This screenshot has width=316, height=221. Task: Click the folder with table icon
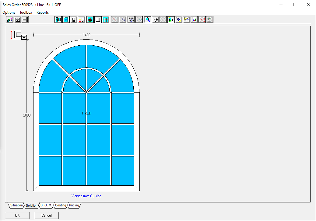click(187, 20)
